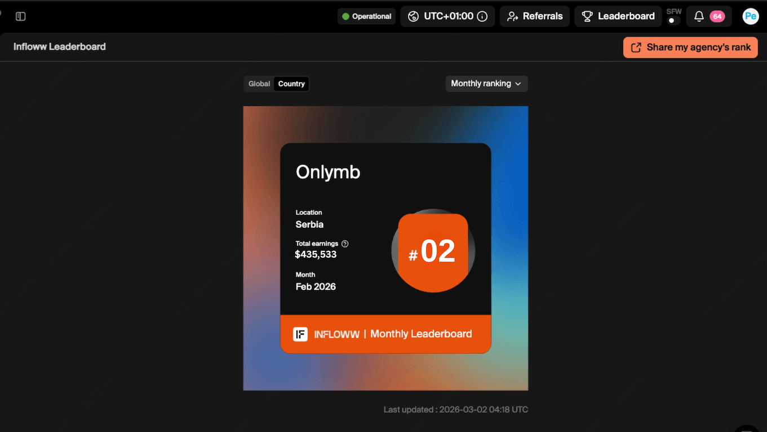767x432 pixels.
Task: Click the Pe profile avatar
Action: (750, 16)
